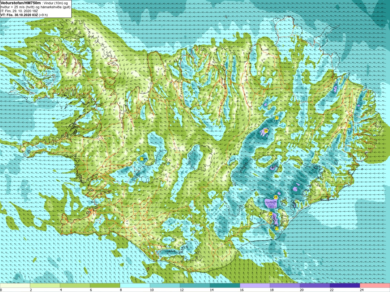
Task: Click the 'hviður > 25 m/s (hvítt)' legend text
Action: click(18, 7)
